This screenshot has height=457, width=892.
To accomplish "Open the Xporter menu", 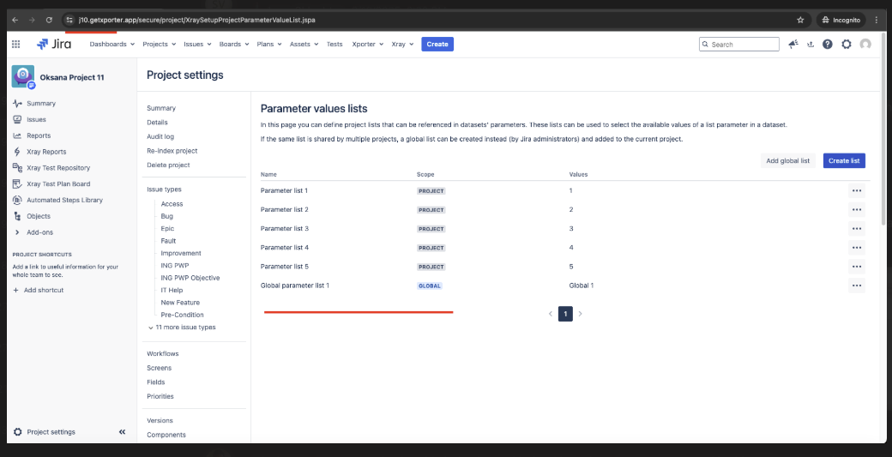I will tap(367, 44).
